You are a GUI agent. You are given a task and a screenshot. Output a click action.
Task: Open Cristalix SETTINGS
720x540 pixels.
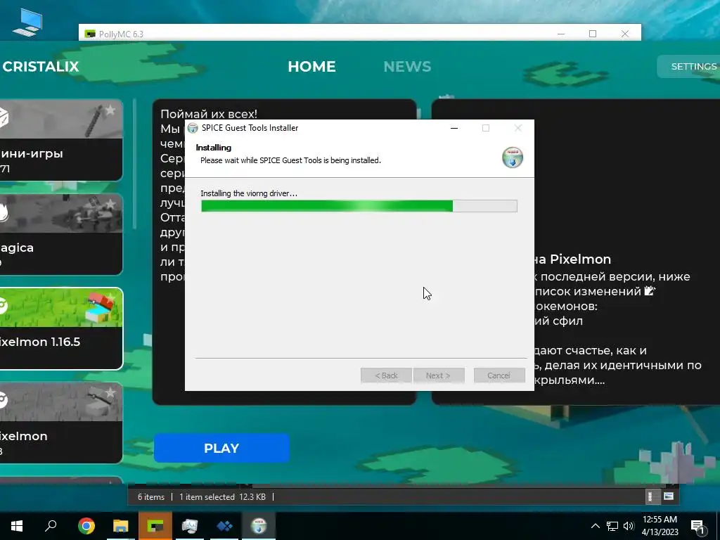pyautogui.click(x=689, y=67)
